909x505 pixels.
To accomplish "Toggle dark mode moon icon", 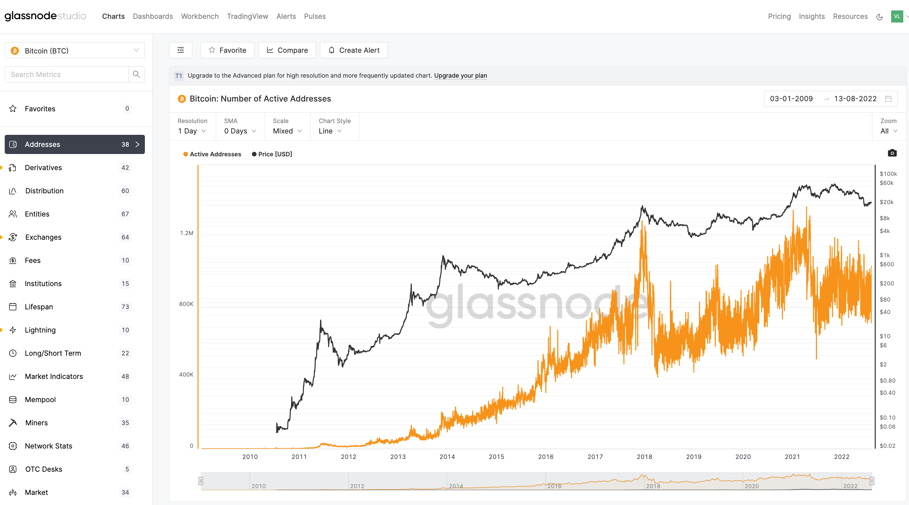I will click(879, 16).
